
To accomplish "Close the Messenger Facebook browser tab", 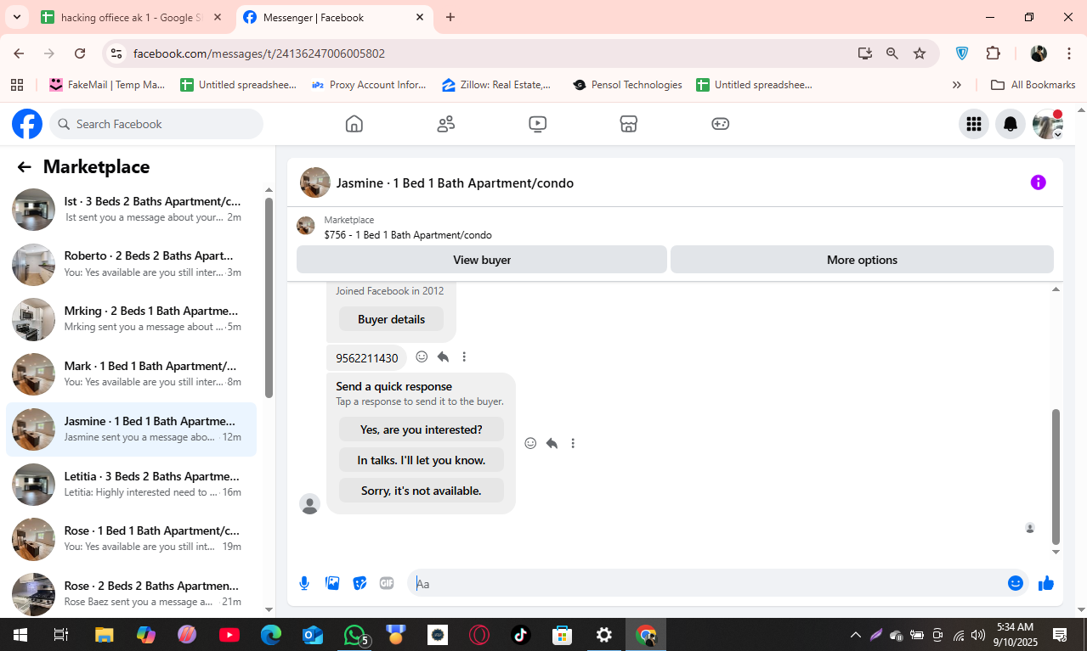I will point(420,17).
